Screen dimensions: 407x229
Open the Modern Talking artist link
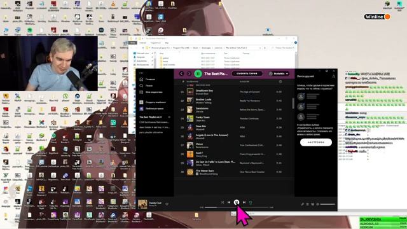click(x=203, y=102)
